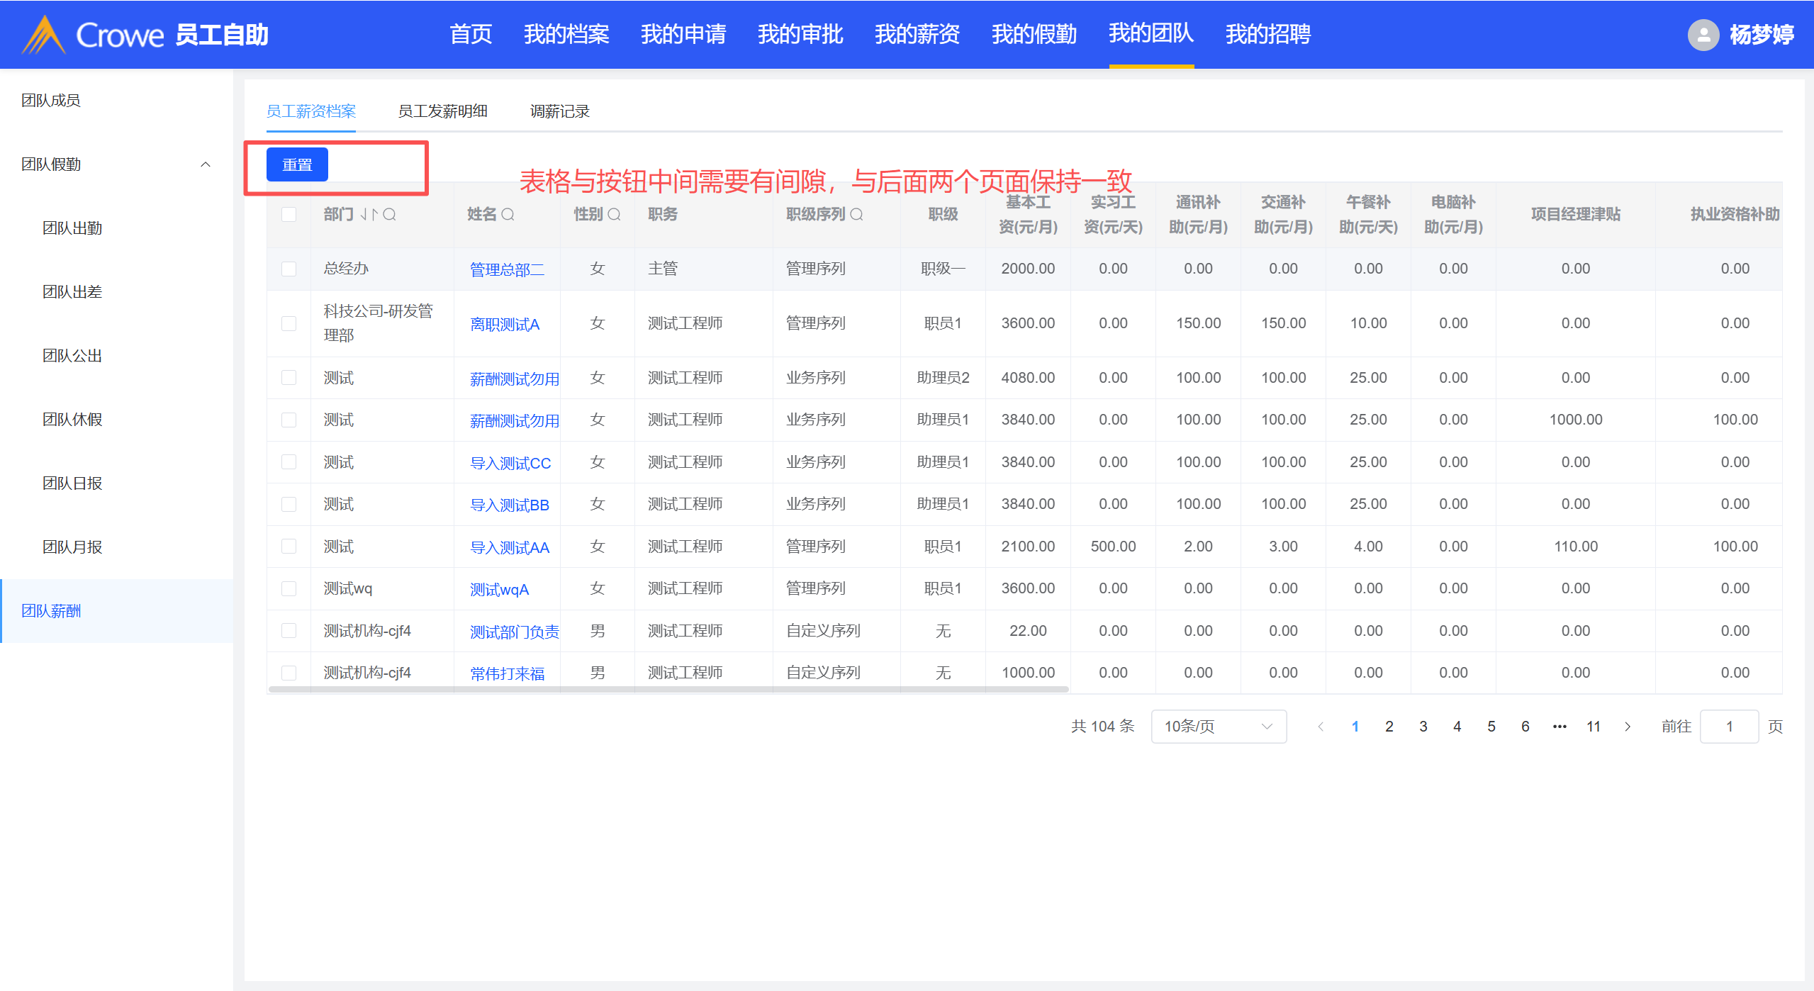Open employee link 离职测试A
1814x991 pixels.
505,325
